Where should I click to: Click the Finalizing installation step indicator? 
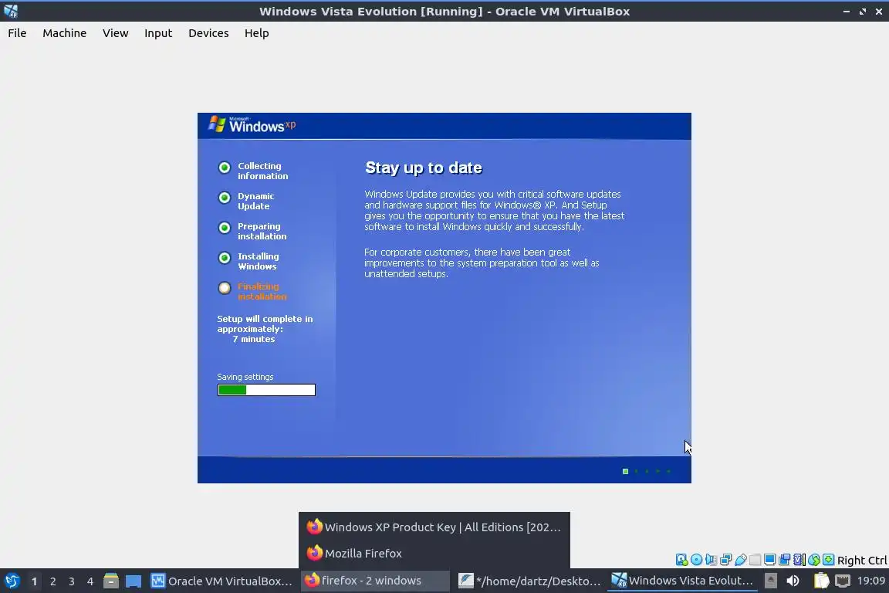click(x=225, y=288)
